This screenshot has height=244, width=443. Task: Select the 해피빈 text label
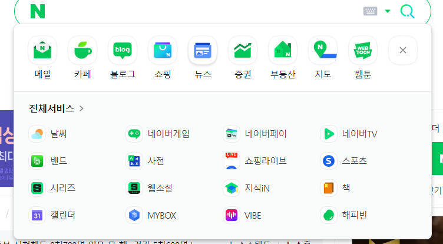point(354,215)
